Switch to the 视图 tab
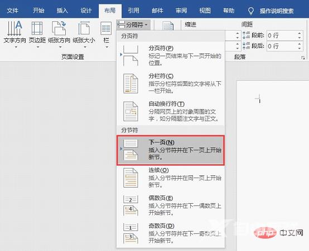Image resolution: width=309 pixels, height=251 pixels. [205, 11]
